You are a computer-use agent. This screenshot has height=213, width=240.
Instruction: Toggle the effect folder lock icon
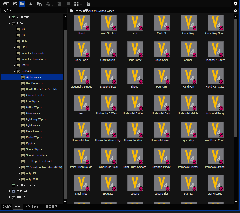[x=88, y=4]
